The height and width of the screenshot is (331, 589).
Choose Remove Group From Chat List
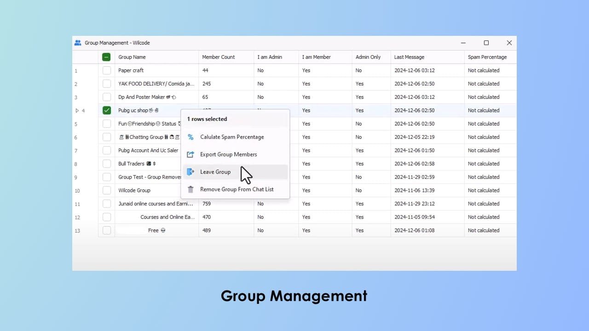point(237,189)
